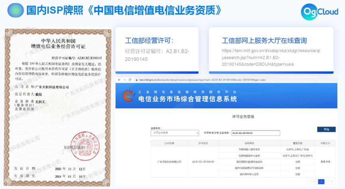Go to previous page 上一页

coord(311,181)
